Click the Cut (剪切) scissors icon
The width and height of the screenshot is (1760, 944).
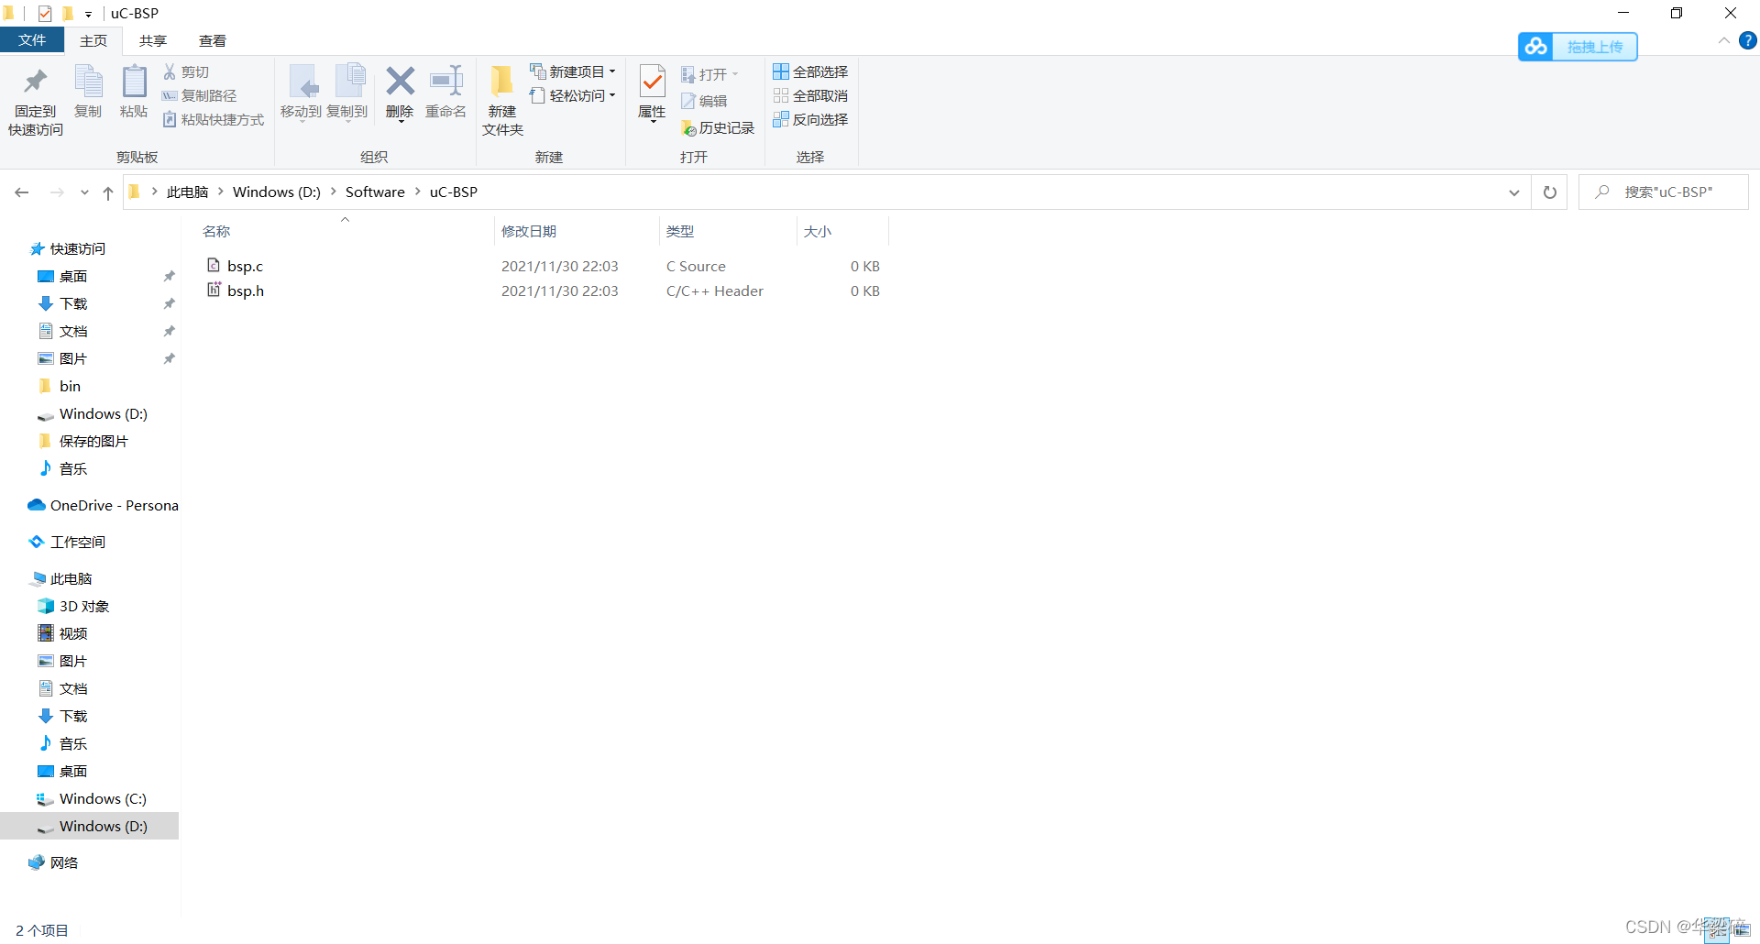(x=170, y=71)
